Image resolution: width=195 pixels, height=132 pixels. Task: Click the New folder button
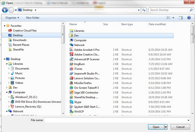pos(33,18)
